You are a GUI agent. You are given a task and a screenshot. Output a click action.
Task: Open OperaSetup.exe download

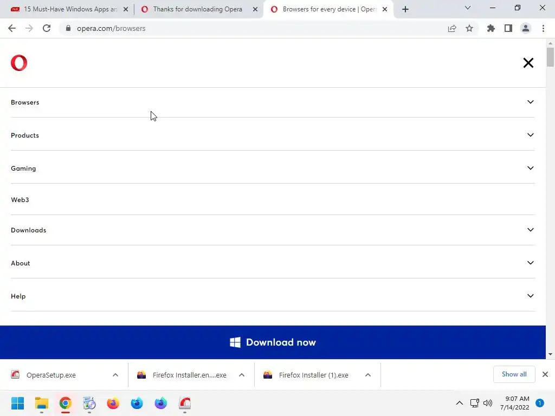click(x=51, y=375)
